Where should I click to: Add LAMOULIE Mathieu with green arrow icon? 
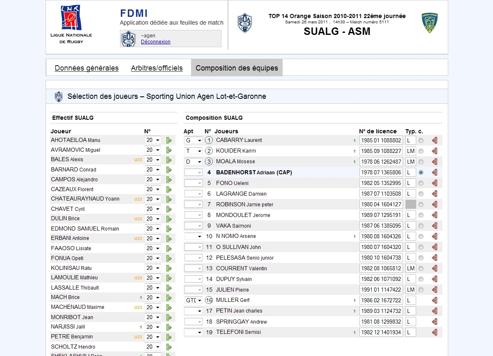[x=169, y=278]
